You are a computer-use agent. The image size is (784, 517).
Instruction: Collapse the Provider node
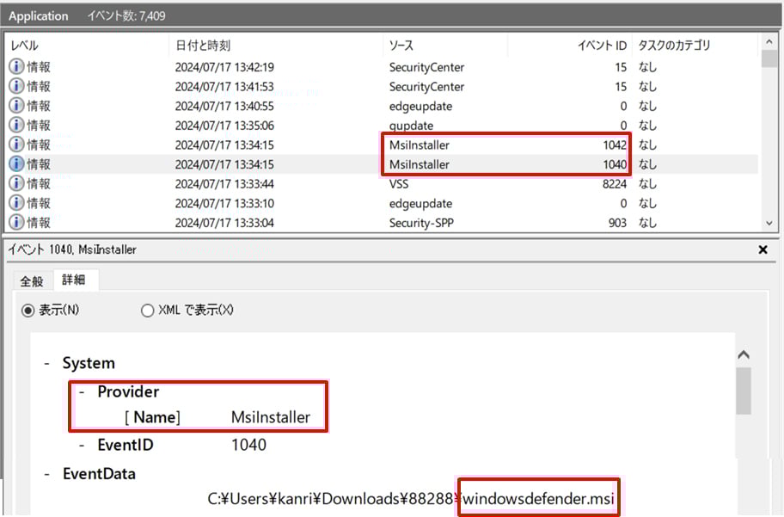click(x=82, y=392)
